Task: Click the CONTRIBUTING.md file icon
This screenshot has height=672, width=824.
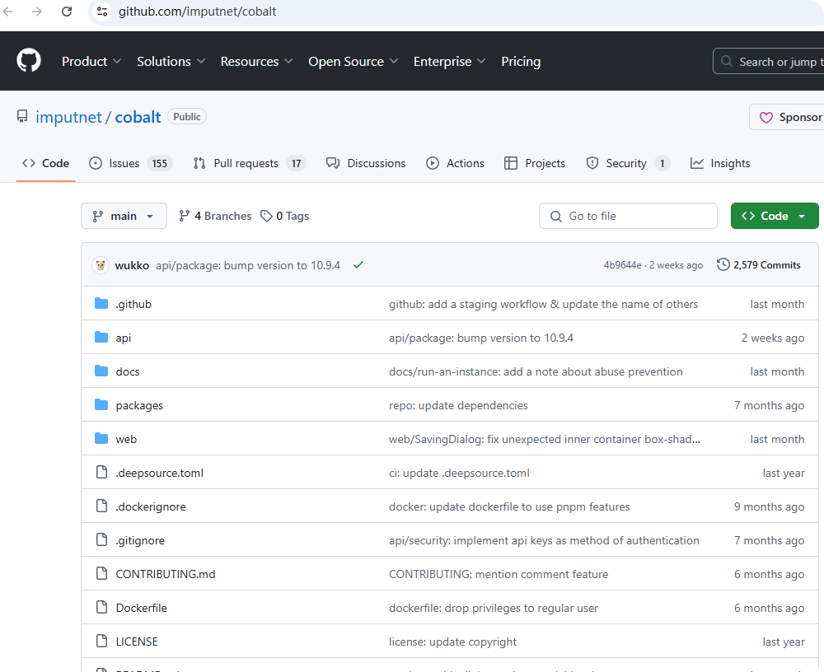Action: tap(102, 573)
